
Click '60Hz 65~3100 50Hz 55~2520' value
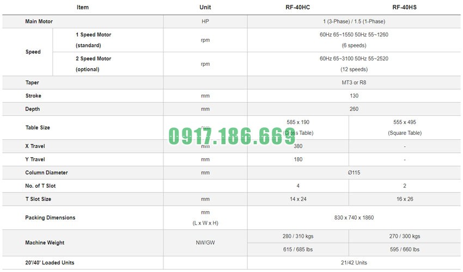point(354,59)
